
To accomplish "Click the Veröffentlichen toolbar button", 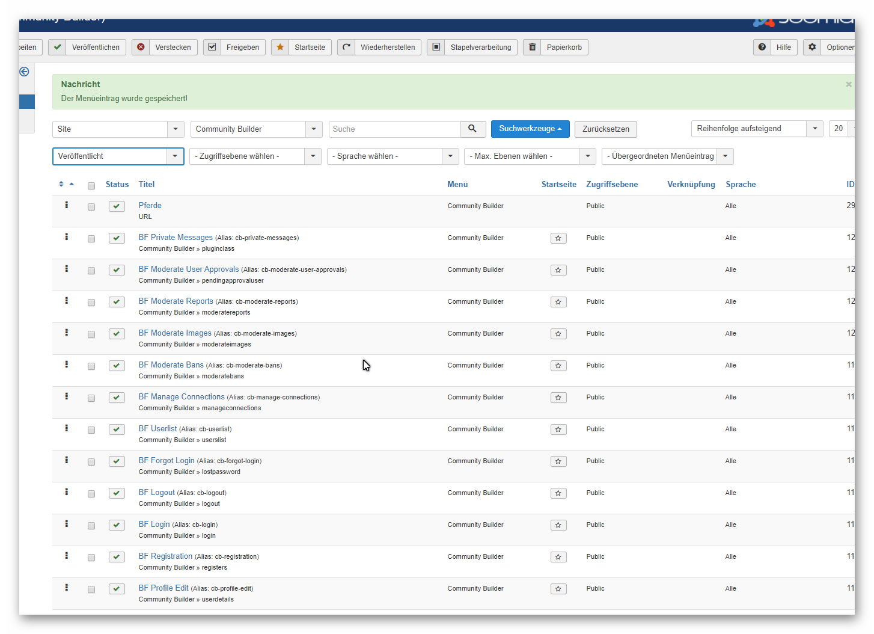I will point(87,48).
